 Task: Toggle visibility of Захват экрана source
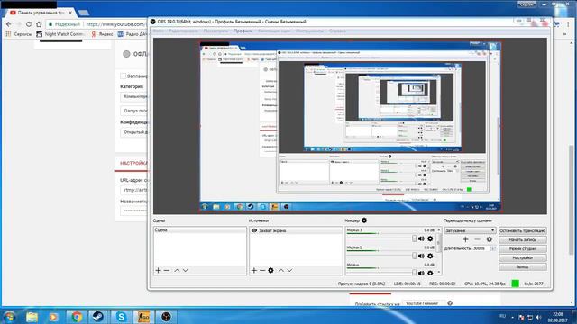(x=254, y=230)
